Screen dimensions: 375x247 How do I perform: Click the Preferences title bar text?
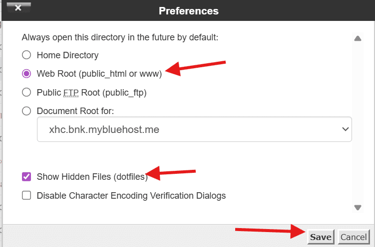click(x=189, y=10)
